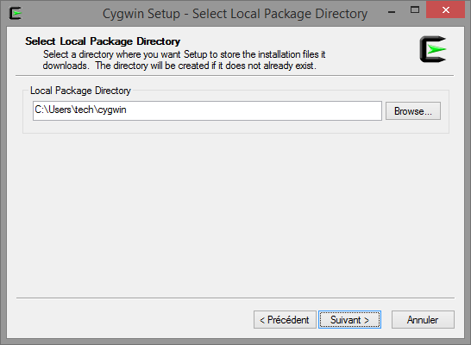Click the separator line above the navigation buttons
This screenshot has width=471, height=345.
[x=235, y=298]
